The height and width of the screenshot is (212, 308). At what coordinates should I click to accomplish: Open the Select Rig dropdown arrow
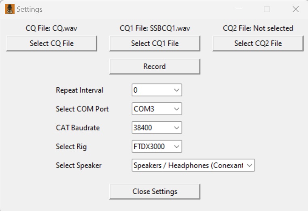(x=176, y=146)
